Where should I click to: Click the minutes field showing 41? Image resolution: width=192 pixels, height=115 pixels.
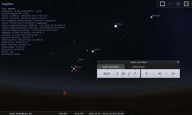point(160,74)
